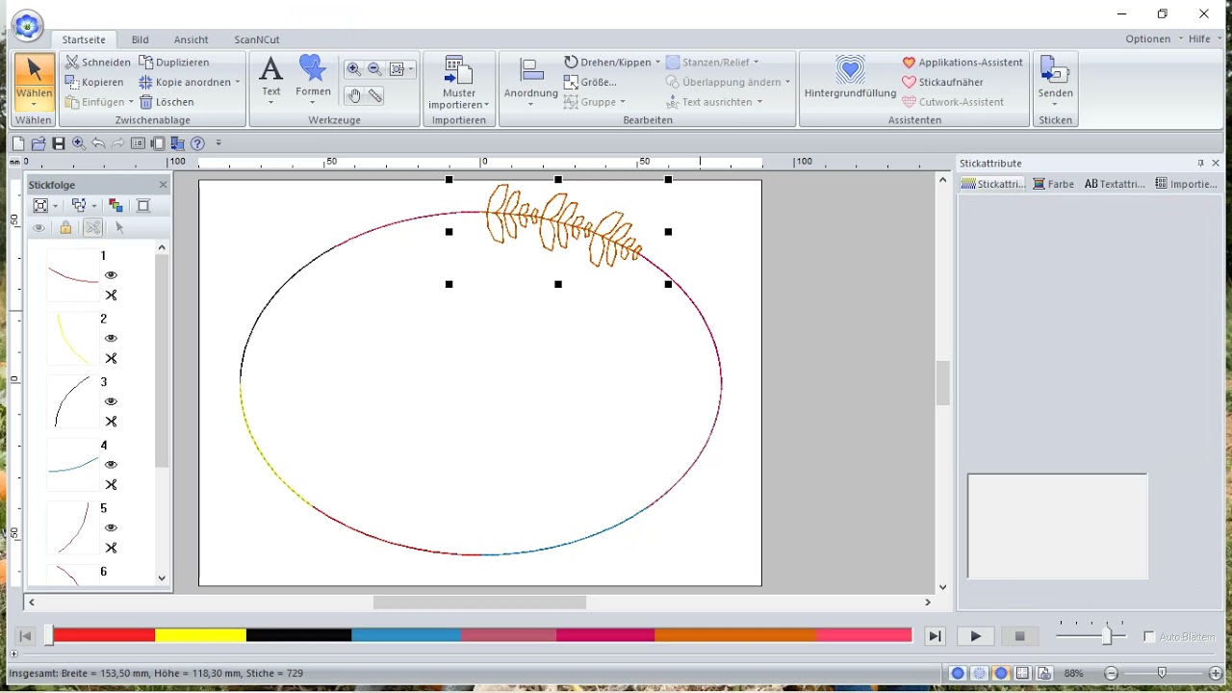This screenshot has width=1232, height=693.
Task: Click the Schneiden scissors button
Action: [x=98, y=62]
